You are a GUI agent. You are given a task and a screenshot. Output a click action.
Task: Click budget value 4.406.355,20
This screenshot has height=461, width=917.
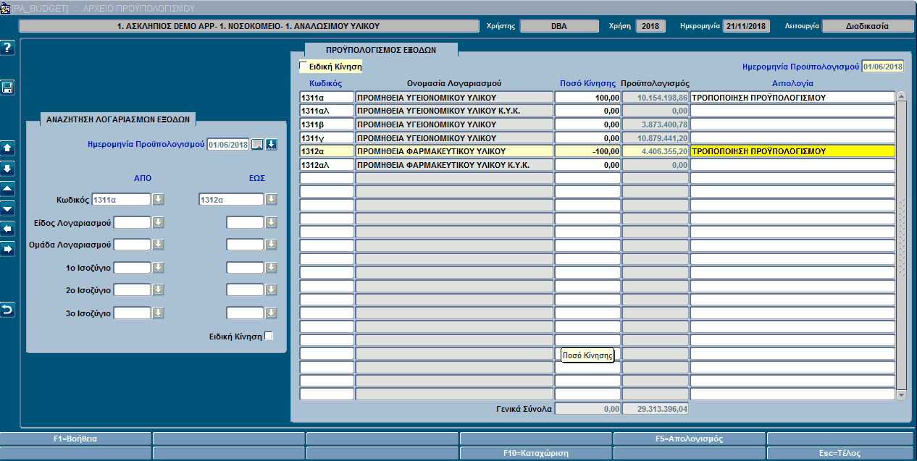(656, 151)
